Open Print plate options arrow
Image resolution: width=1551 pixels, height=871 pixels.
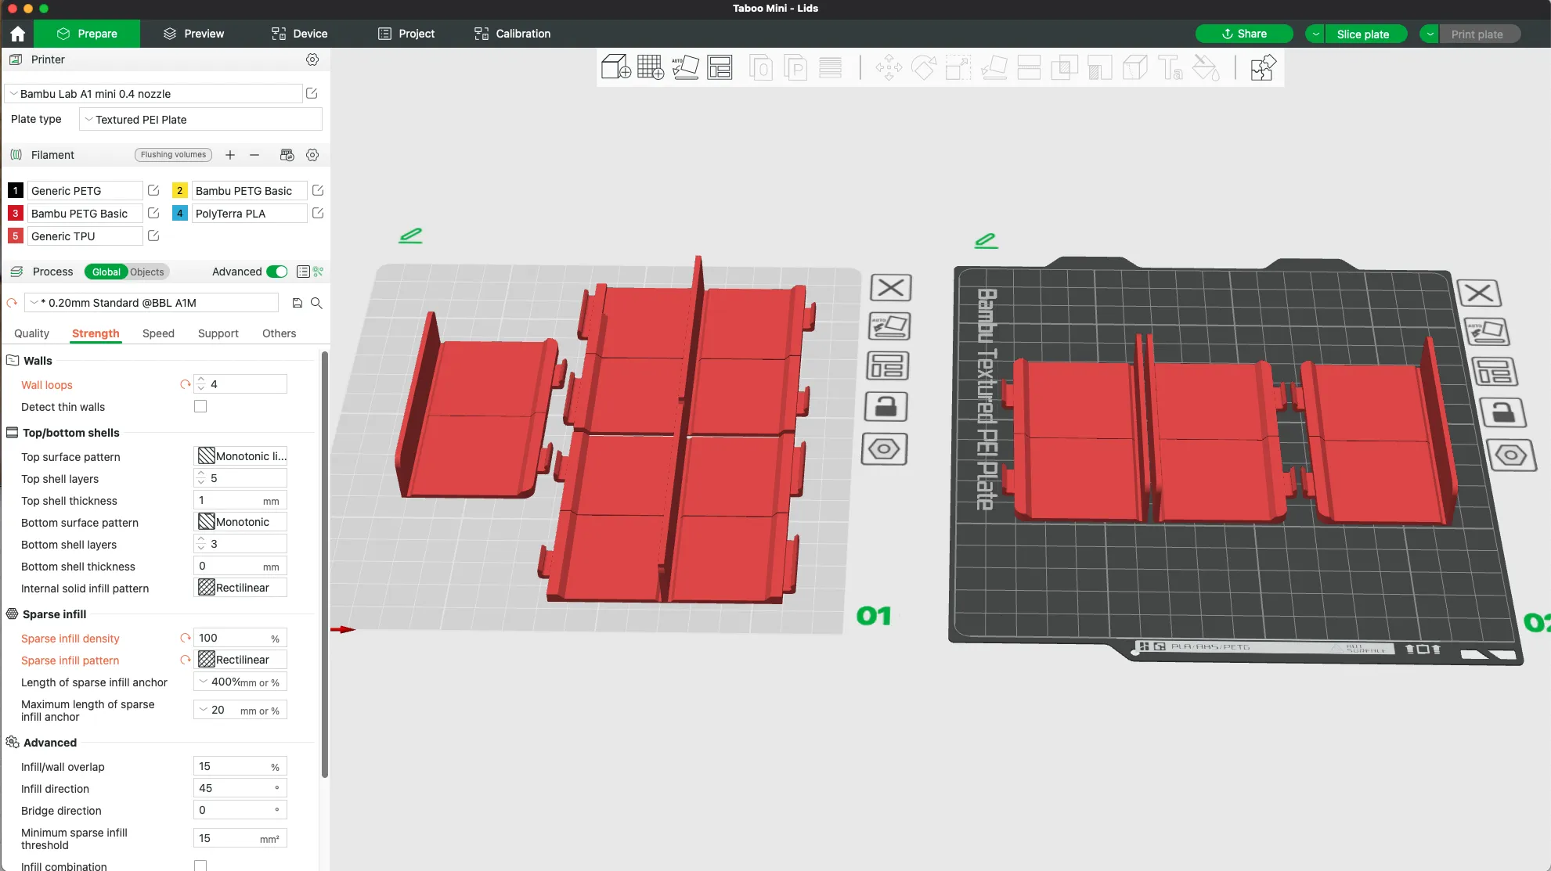tap(1430, 34)
